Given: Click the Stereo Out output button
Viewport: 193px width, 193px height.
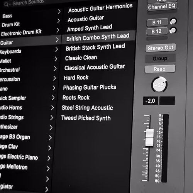Looking at the screenshot, I should point(161,48).
